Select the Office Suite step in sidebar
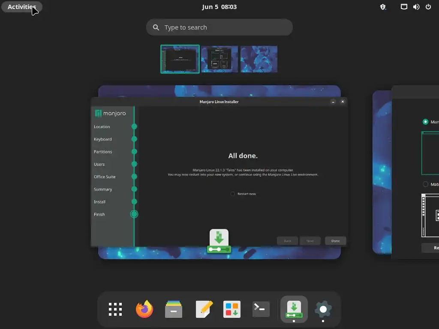This screenshot has width=439, height=329. (105, 177)
